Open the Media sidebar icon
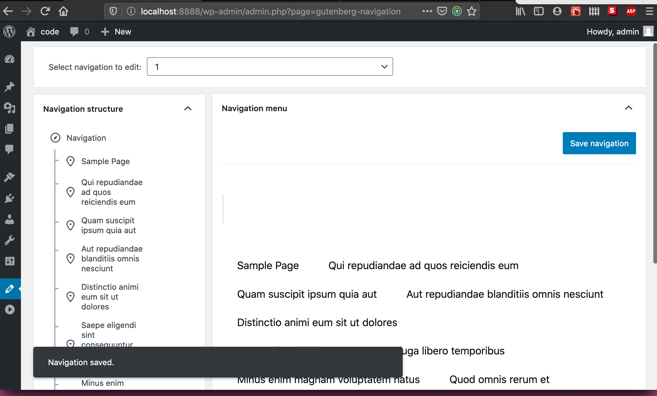This screenshot has width=657, height=396. click(10, 108)
